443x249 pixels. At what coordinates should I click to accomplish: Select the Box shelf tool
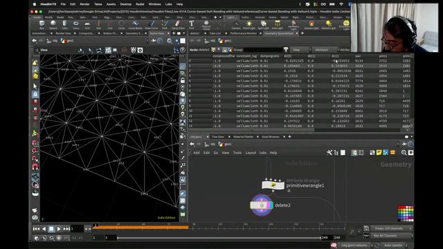point(42,25)
